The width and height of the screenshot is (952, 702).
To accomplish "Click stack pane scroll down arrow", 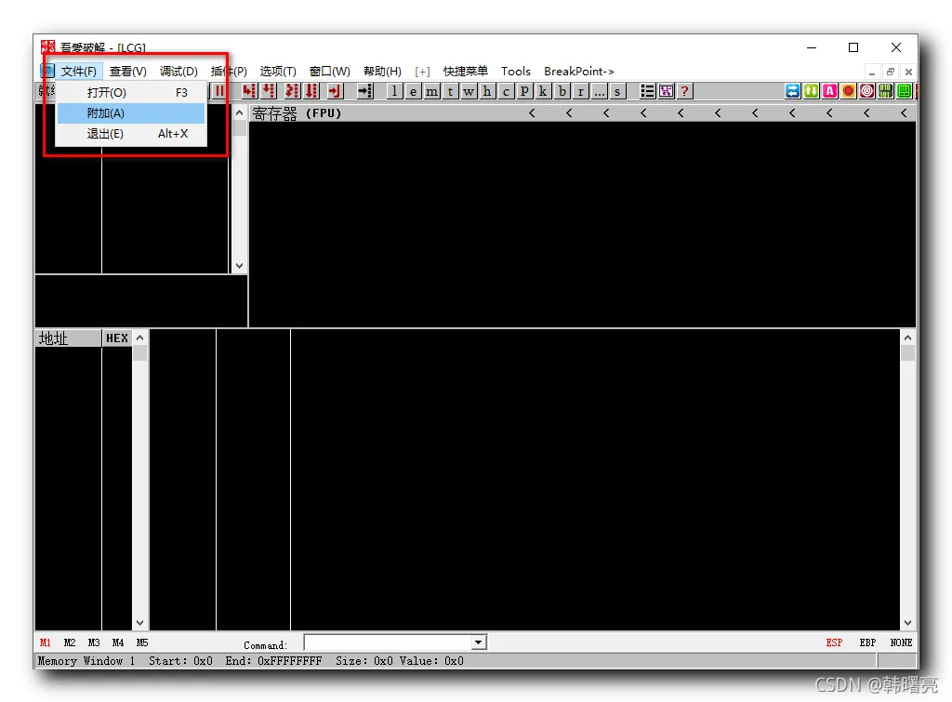I will [907, 623].
